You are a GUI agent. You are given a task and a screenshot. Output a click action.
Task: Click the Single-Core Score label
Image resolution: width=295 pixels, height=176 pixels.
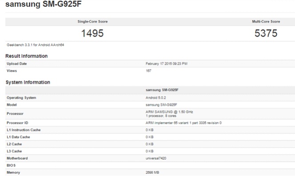coord(92,21)
